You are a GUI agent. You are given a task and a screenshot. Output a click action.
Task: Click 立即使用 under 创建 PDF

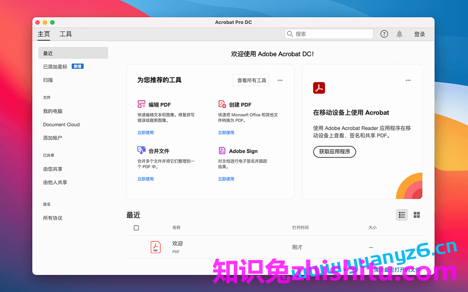[x=226, y=132]
